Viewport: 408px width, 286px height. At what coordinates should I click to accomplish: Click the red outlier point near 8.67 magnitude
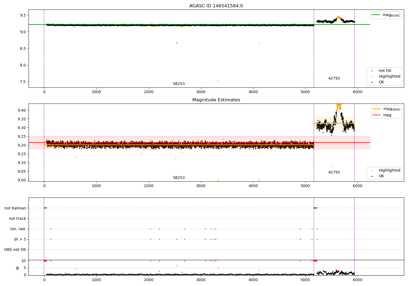[177, 43]
